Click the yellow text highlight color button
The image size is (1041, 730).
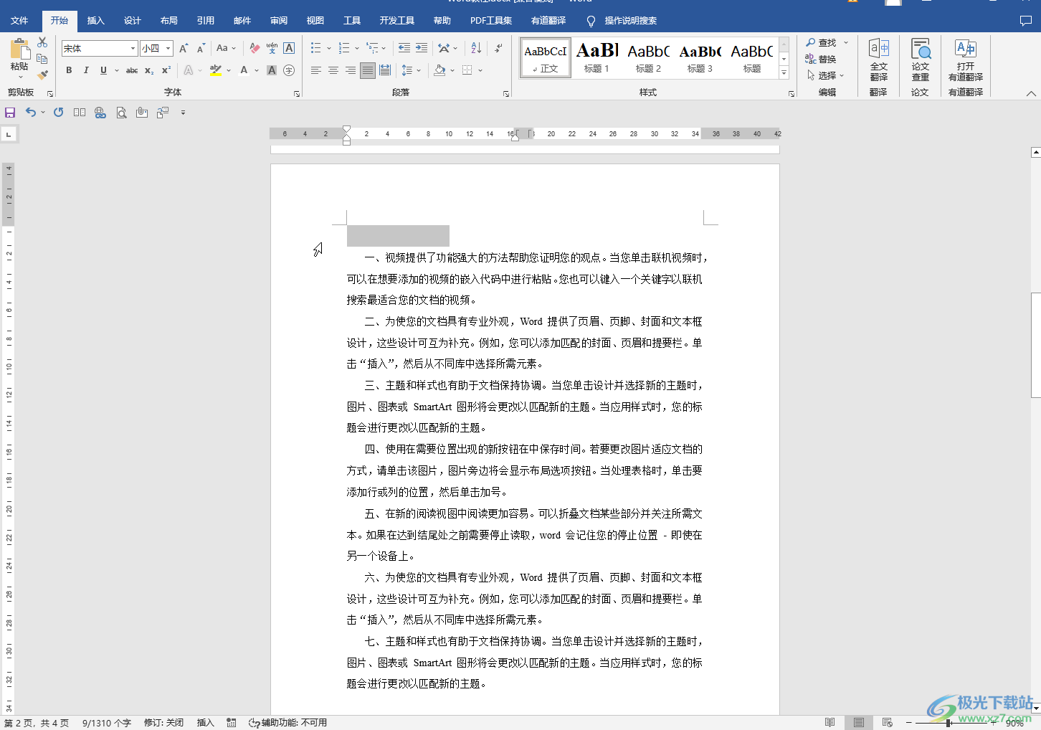tap(216, 70)
